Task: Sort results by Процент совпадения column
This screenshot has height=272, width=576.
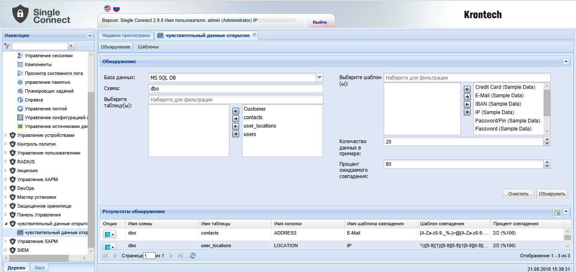Action: (527, 224)
